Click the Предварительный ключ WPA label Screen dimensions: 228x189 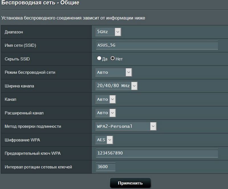(x=32, y=153)
